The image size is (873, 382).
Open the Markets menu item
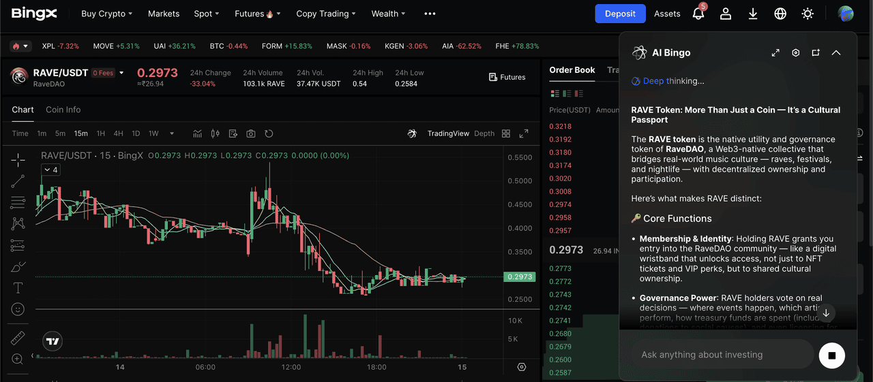(164, 14)
